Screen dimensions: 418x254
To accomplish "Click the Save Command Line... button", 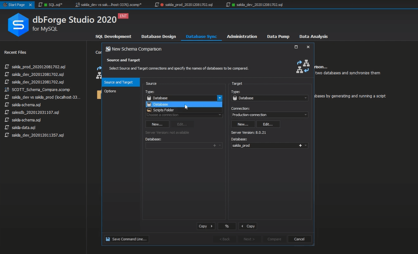I will [x=126, y=239].
